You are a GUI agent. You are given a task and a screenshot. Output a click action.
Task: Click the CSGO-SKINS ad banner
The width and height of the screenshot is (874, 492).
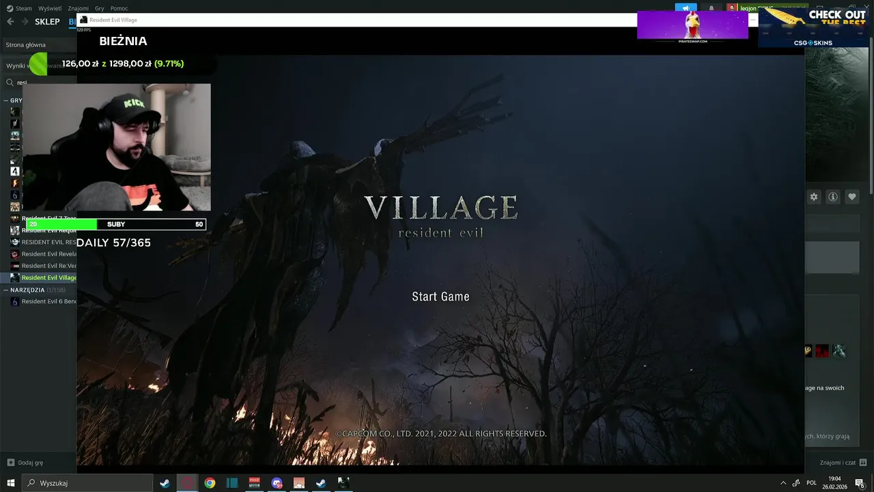(815, 27)
